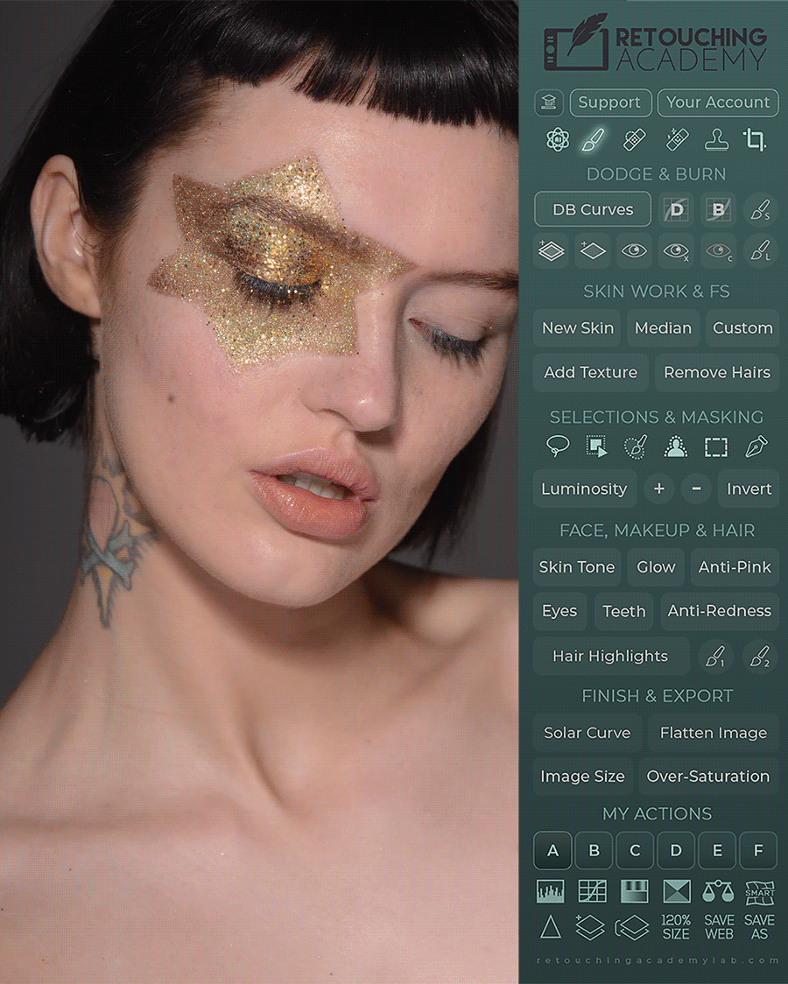788x984 pixels.
Task: Select the Pen tool icon
Action: pos(755,446)
